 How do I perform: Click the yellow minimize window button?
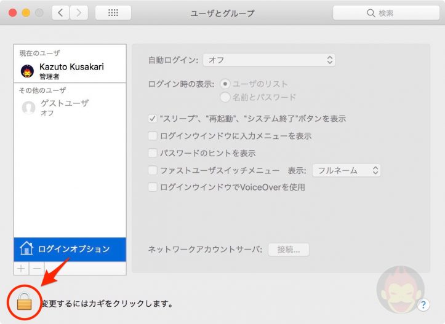point(26,13)
